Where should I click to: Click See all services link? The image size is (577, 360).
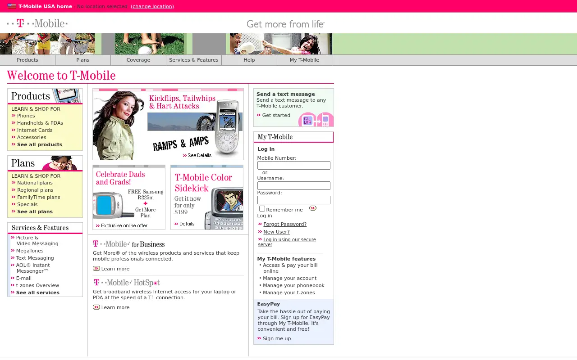point(38,292)
